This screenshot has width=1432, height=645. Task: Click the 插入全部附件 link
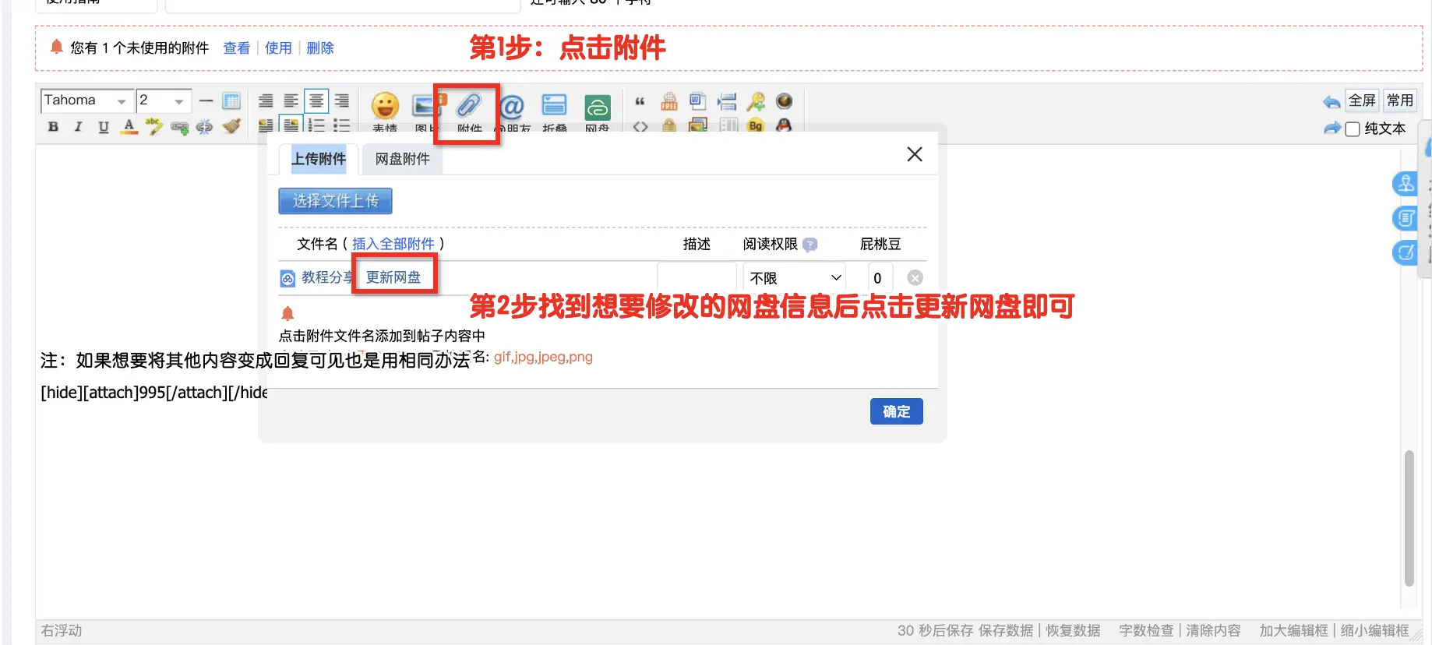[x=393, y=244]
